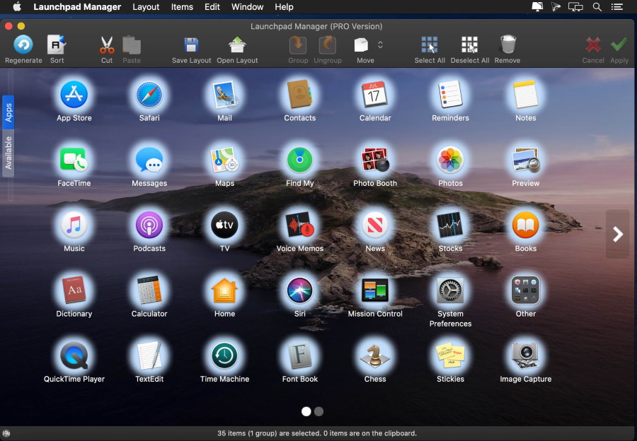Cut selected items with scissors icon

107,45
